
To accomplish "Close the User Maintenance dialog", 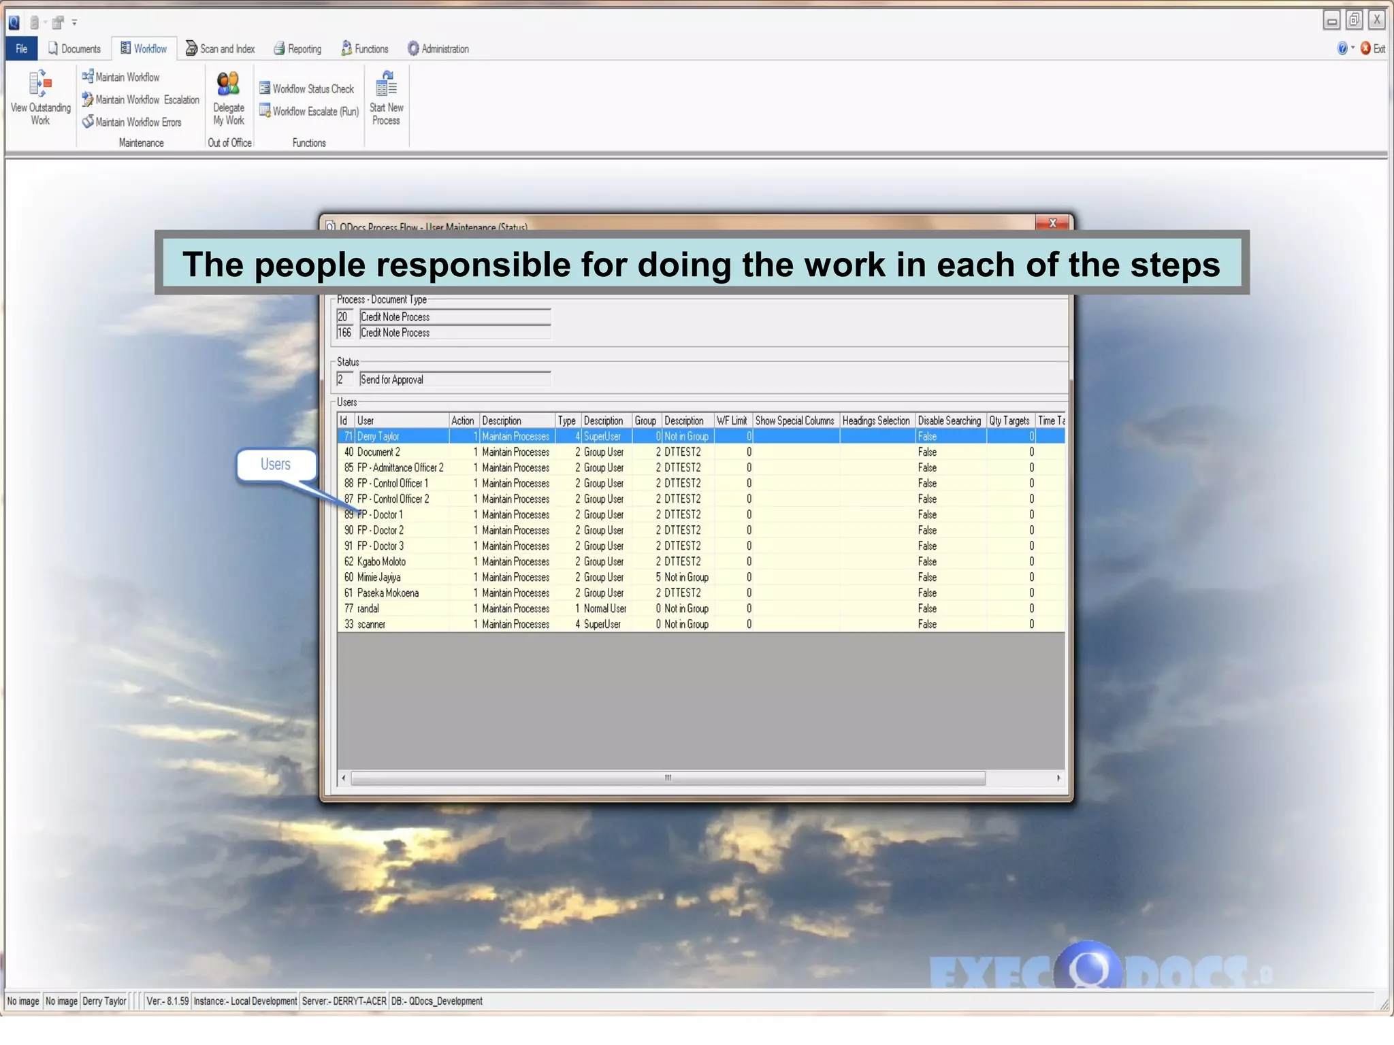I will tap(1052, 223).
